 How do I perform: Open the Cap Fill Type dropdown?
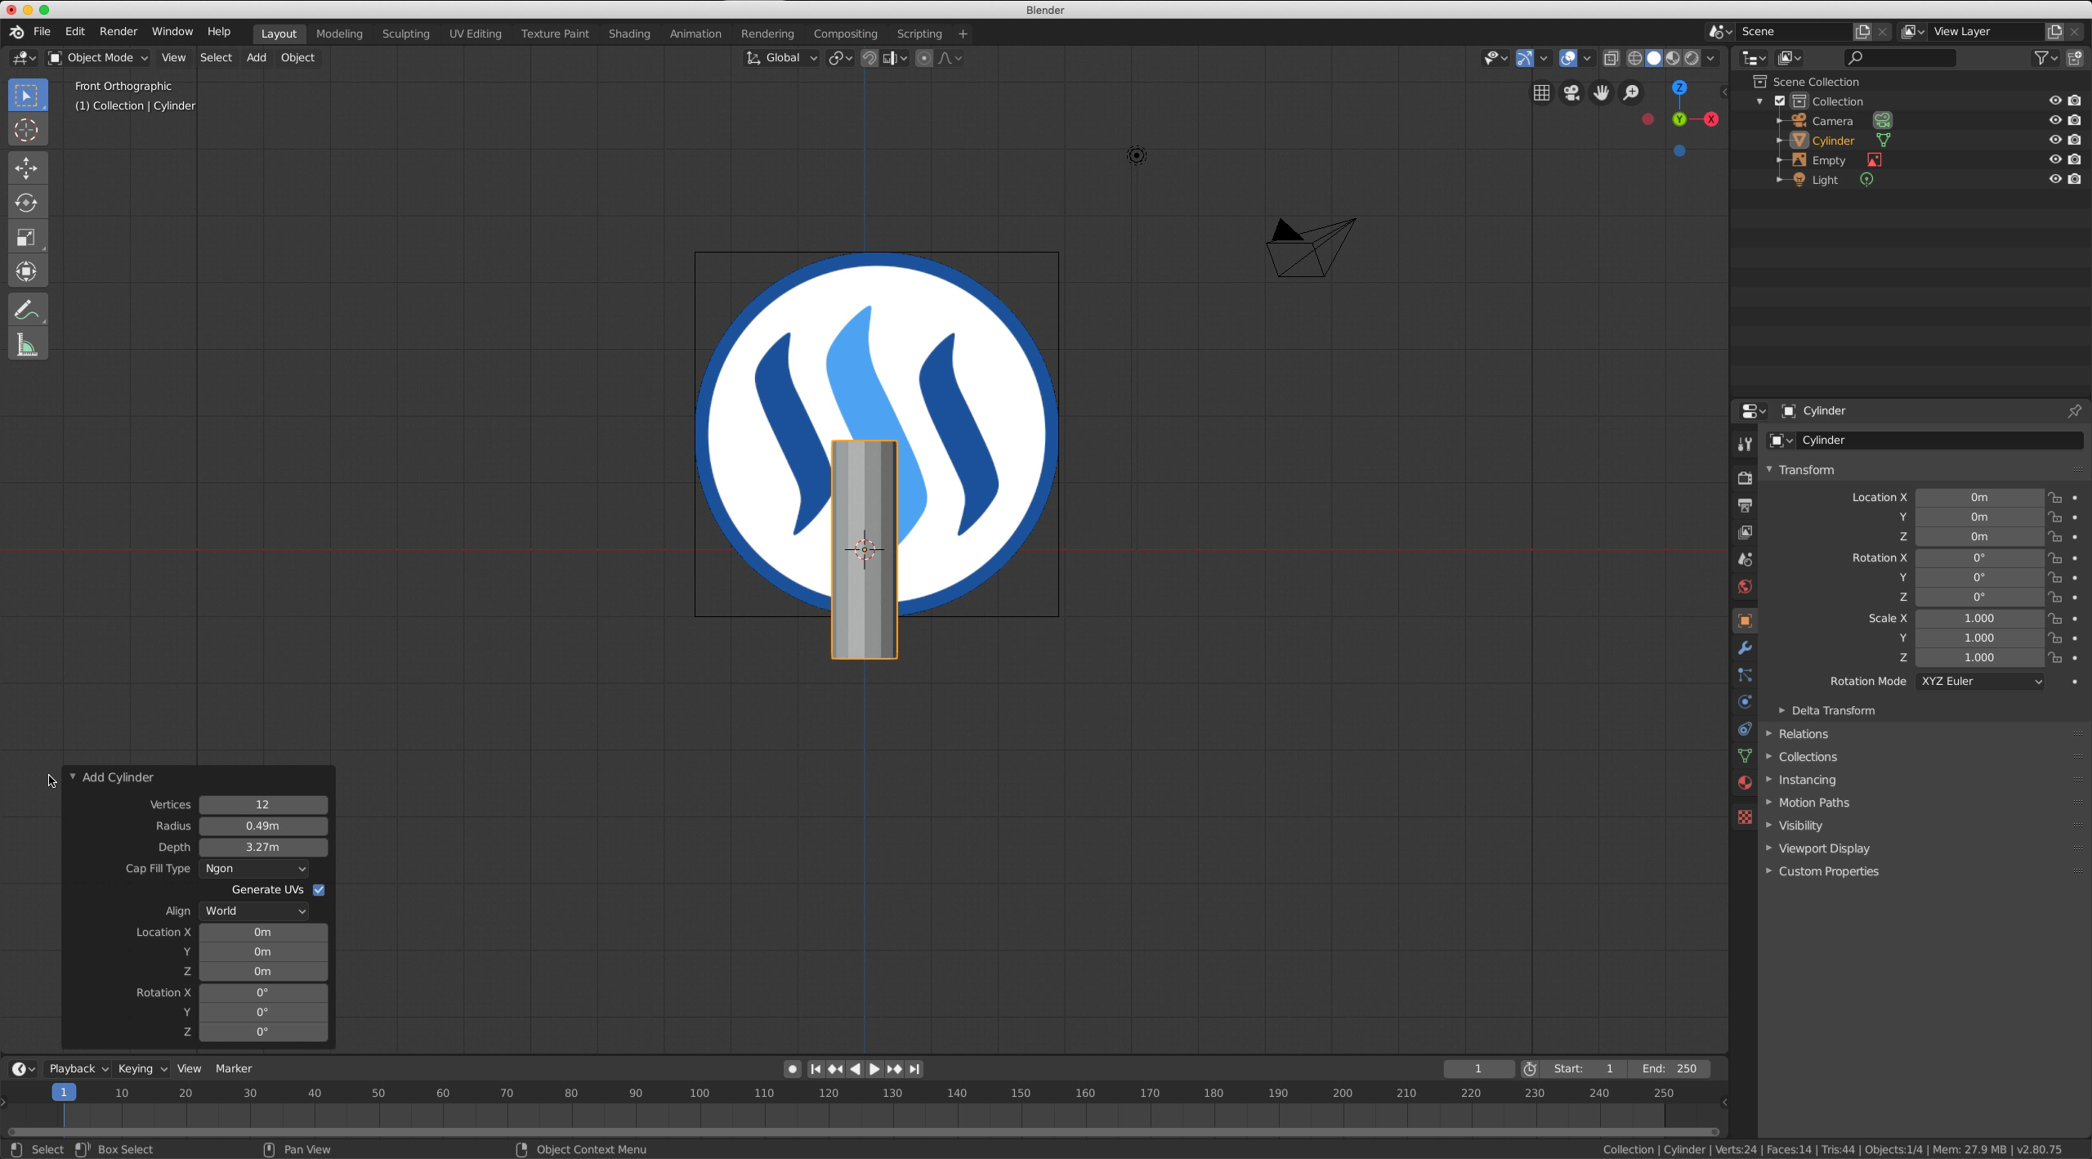[x=254, y=868]
